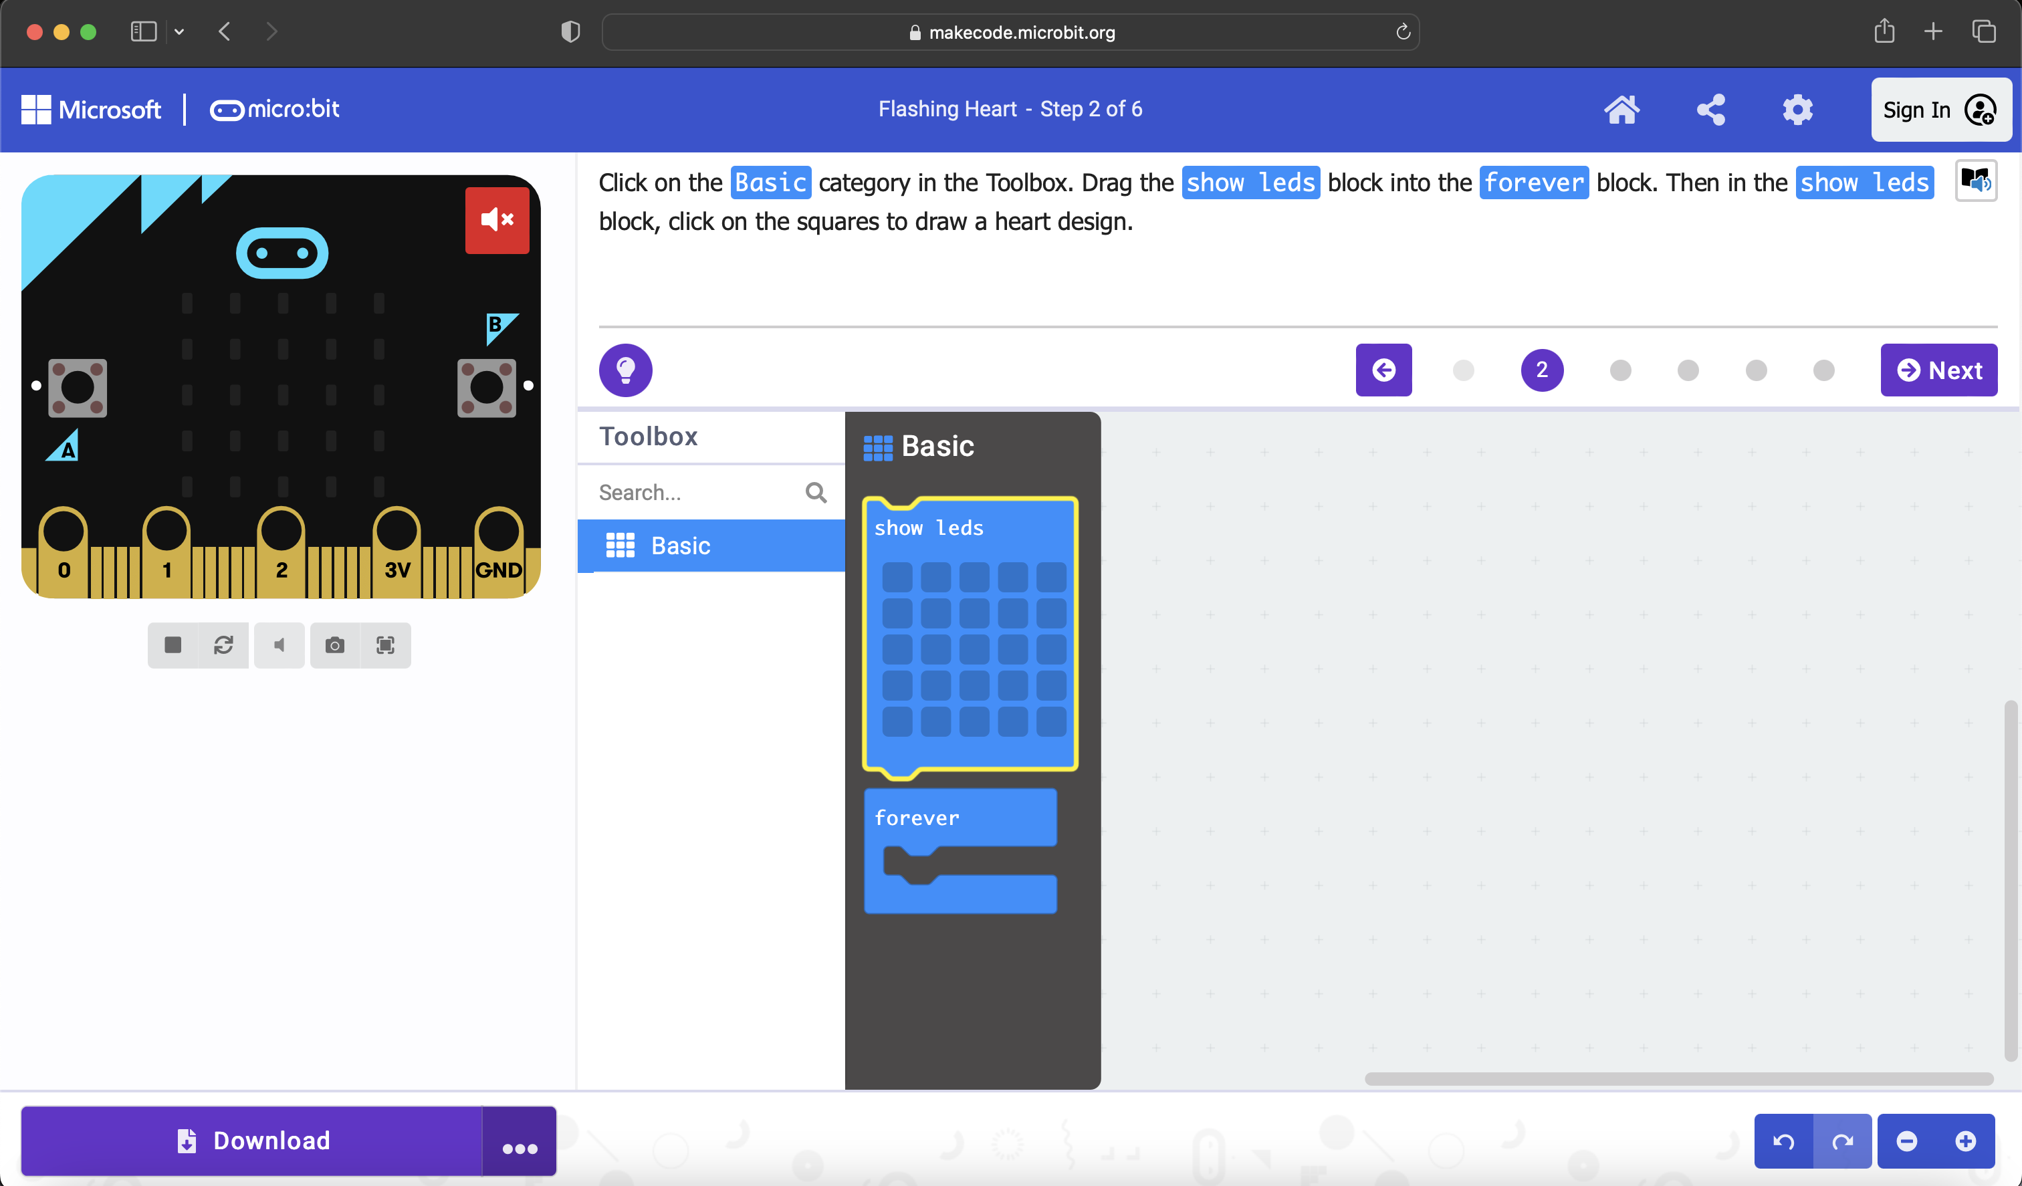Expand Safari sidebar chevron dropdown

[x=179, y=32]
